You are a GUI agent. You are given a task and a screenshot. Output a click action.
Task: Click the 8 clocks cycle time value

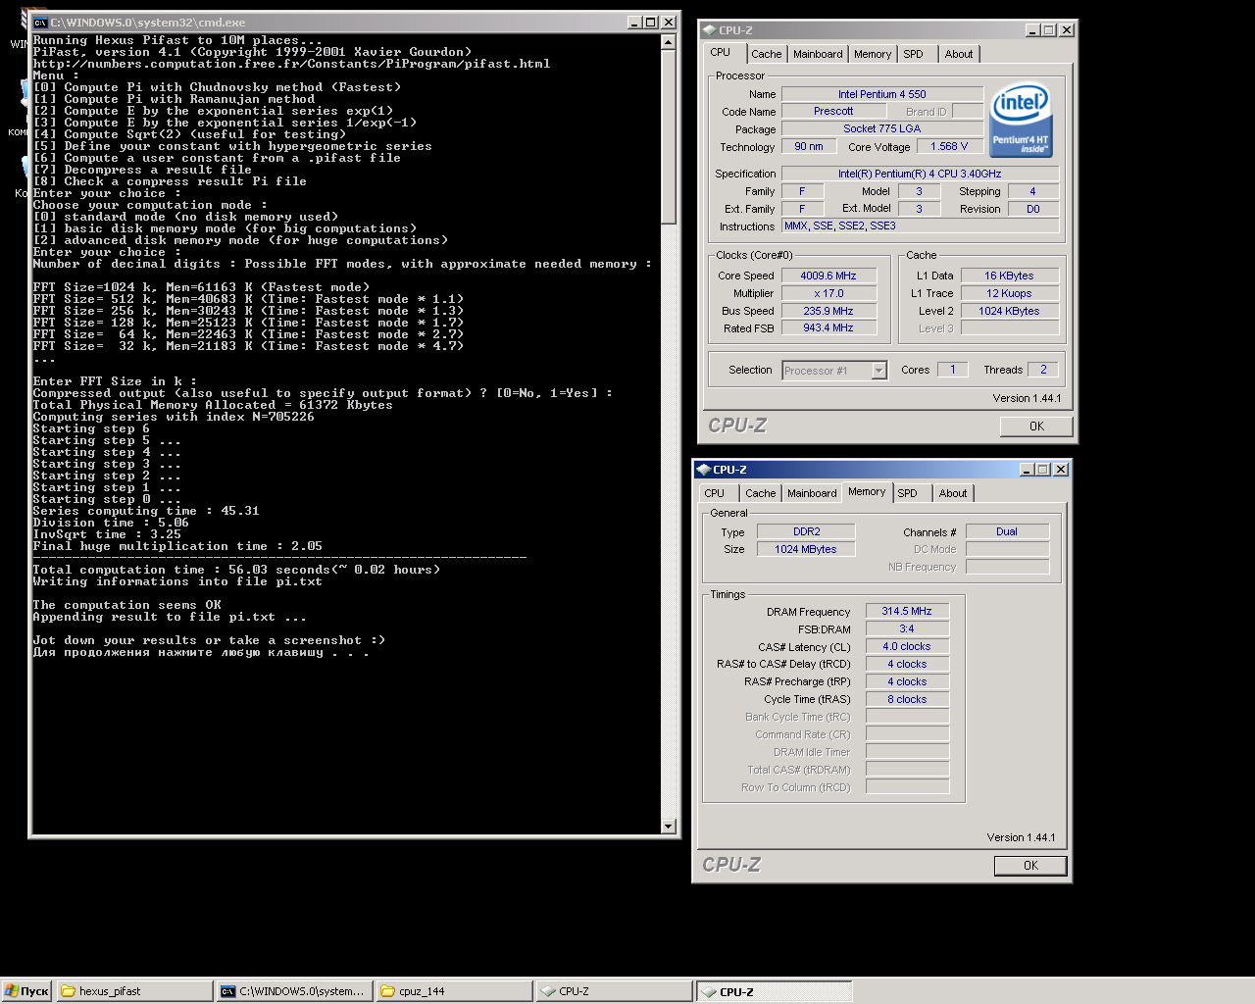point(907,700)
